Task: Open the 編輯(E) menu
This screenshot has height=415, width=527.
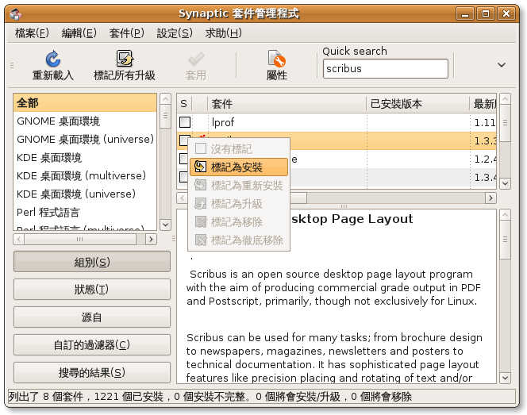Action: [79, 33]
